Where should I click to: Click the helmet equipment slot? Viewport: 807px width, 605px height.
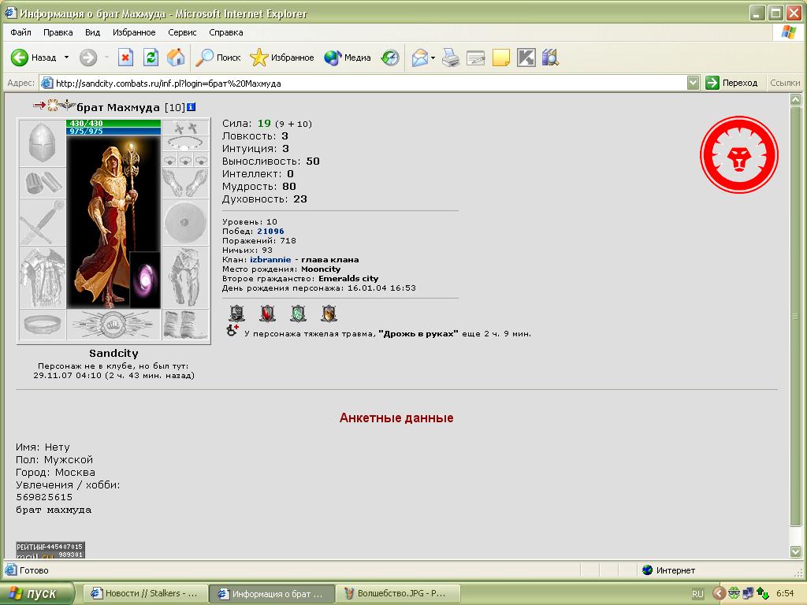coord(43,143)
